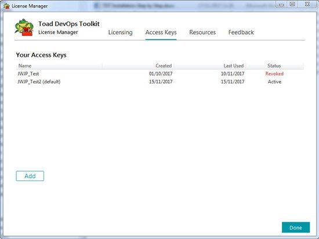The image size is (319, 239).
Task: Click the Active status text
Action: point(274,82)
